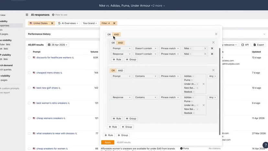This screenshot has height=151, width=268.
Task: Remove Under Ar... tag from Prompt competitors rule
Action: click(197, 84)
